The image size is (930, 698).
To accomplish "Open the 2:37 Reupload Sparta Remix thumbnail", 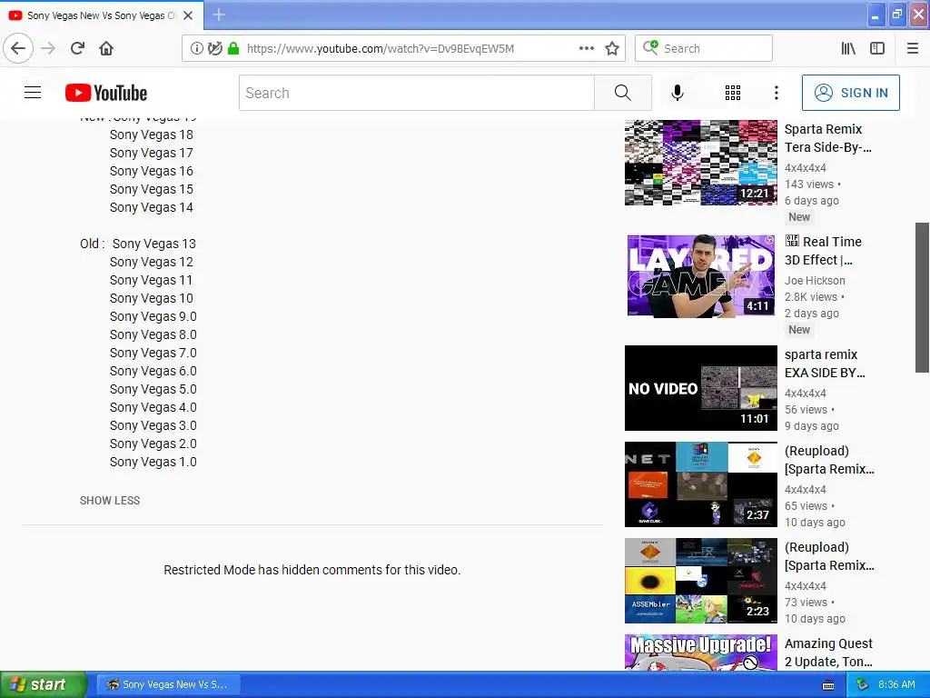I will (700, 484).
